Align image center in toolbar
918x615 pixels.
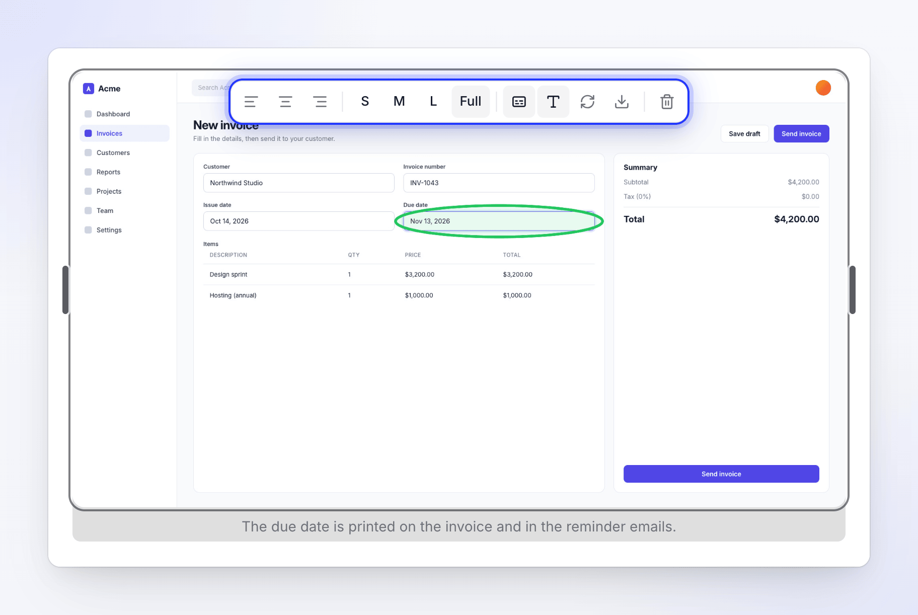click(x=285, y=102)
